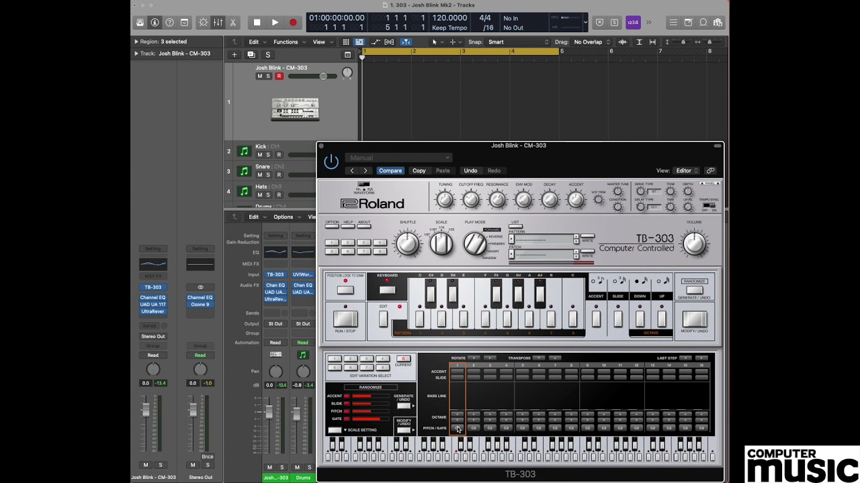
Task: Solo the Snare track
Action: coord(269,175)
